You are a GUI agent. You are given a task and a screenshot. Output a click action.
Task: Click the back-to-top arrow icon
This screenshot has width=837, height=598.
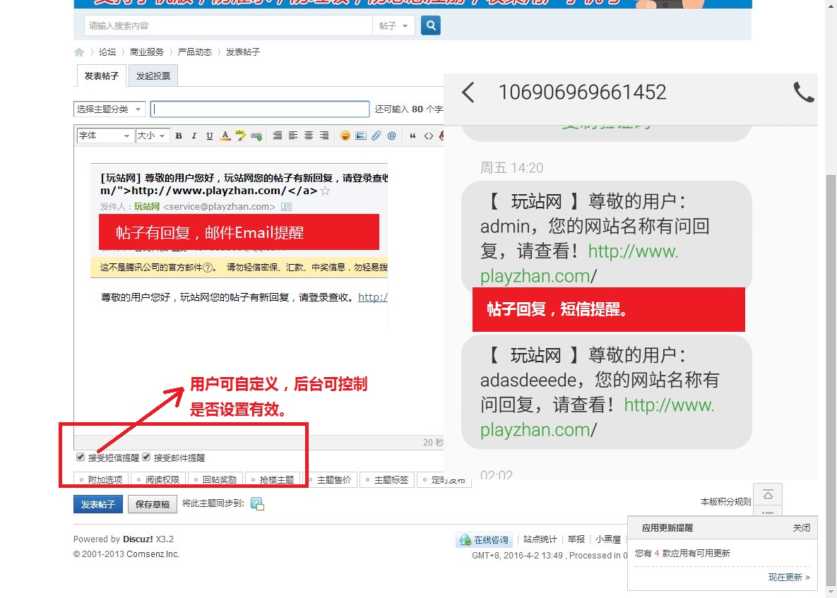point(768,495)
